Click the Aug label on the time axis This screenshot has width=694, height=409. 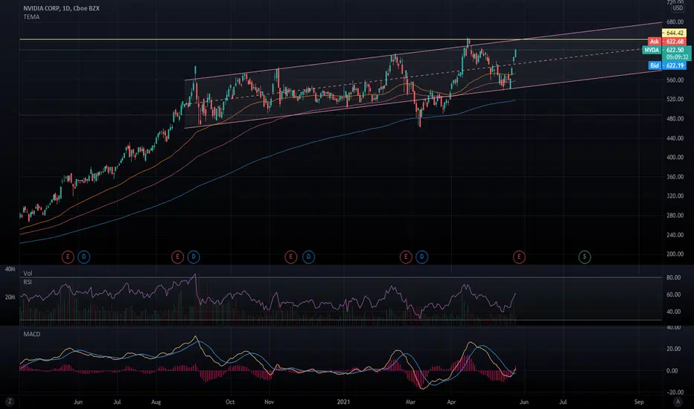point(156,402)
